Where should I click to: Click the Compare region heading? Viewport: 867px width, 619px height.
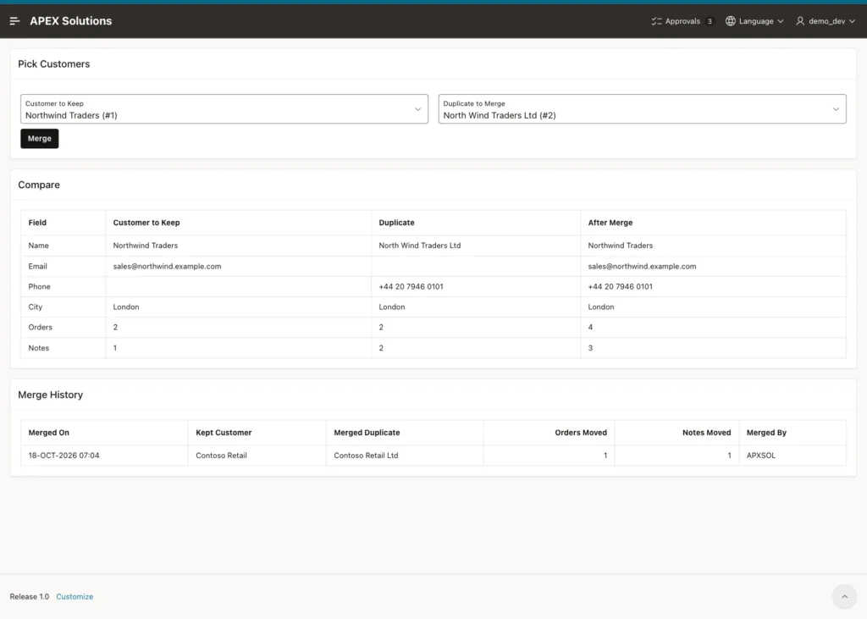coord(39,185)
